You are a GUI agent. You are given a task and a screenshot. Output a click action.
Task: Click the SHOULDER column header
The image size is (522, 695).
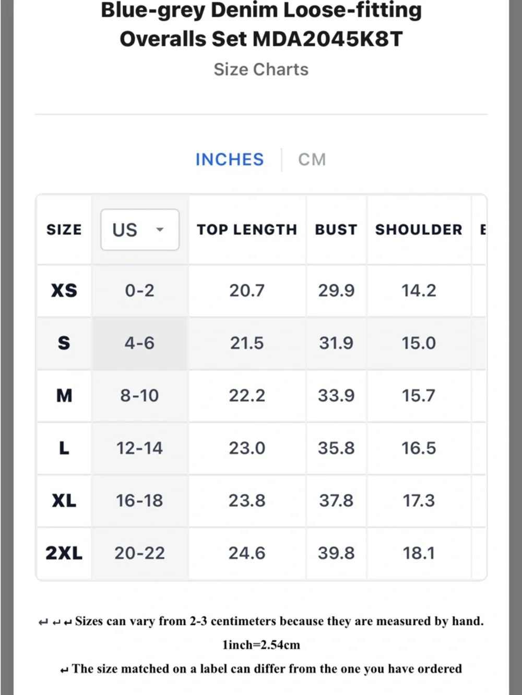pyautogui.click(x=419, y=229)
